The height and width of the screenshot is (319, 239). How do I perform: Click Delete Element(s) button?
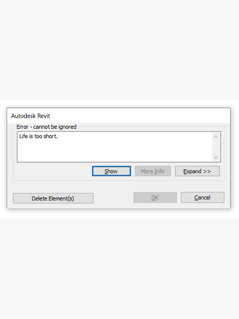click(53, 198)
